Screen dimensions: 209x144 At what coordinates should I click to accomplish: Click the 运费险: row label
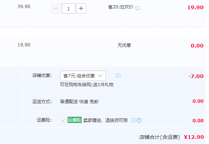click(x=44, y=120)
